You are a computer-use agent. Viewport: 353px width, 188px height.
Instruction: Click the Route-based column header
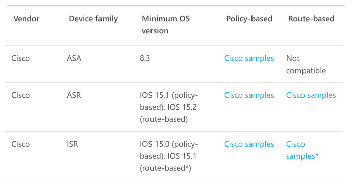tap(312, 19)
